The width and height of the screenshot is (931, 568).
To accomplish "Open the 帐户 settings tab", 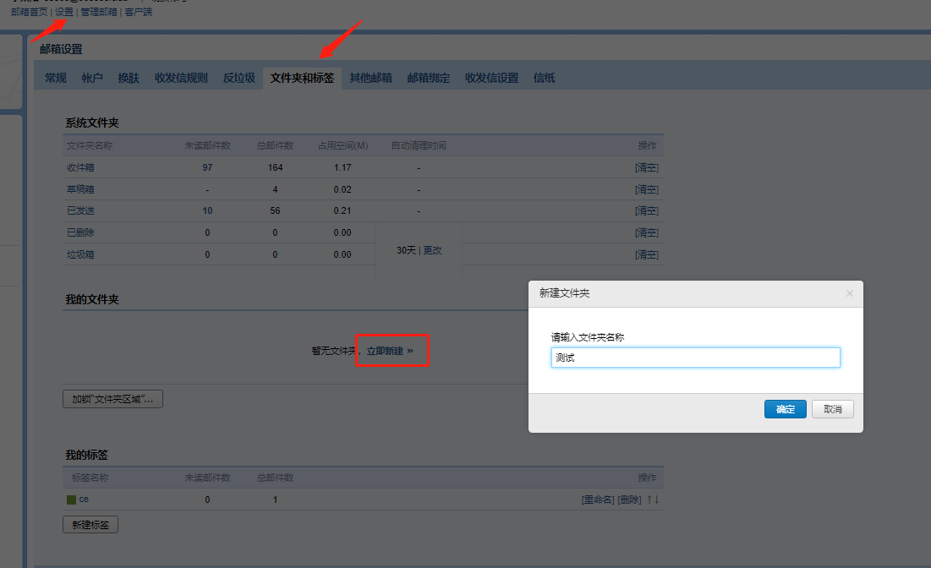I will pyautogui.click(x=92, y=78).
